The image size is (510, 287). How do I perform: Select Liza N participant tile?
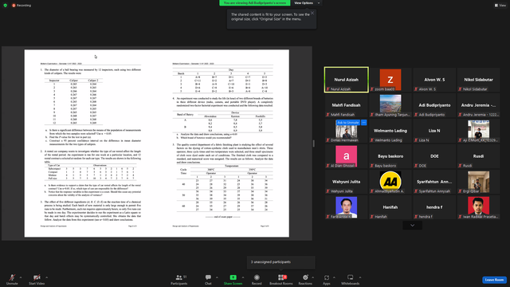pyautogui.click(x=434, y=131)
